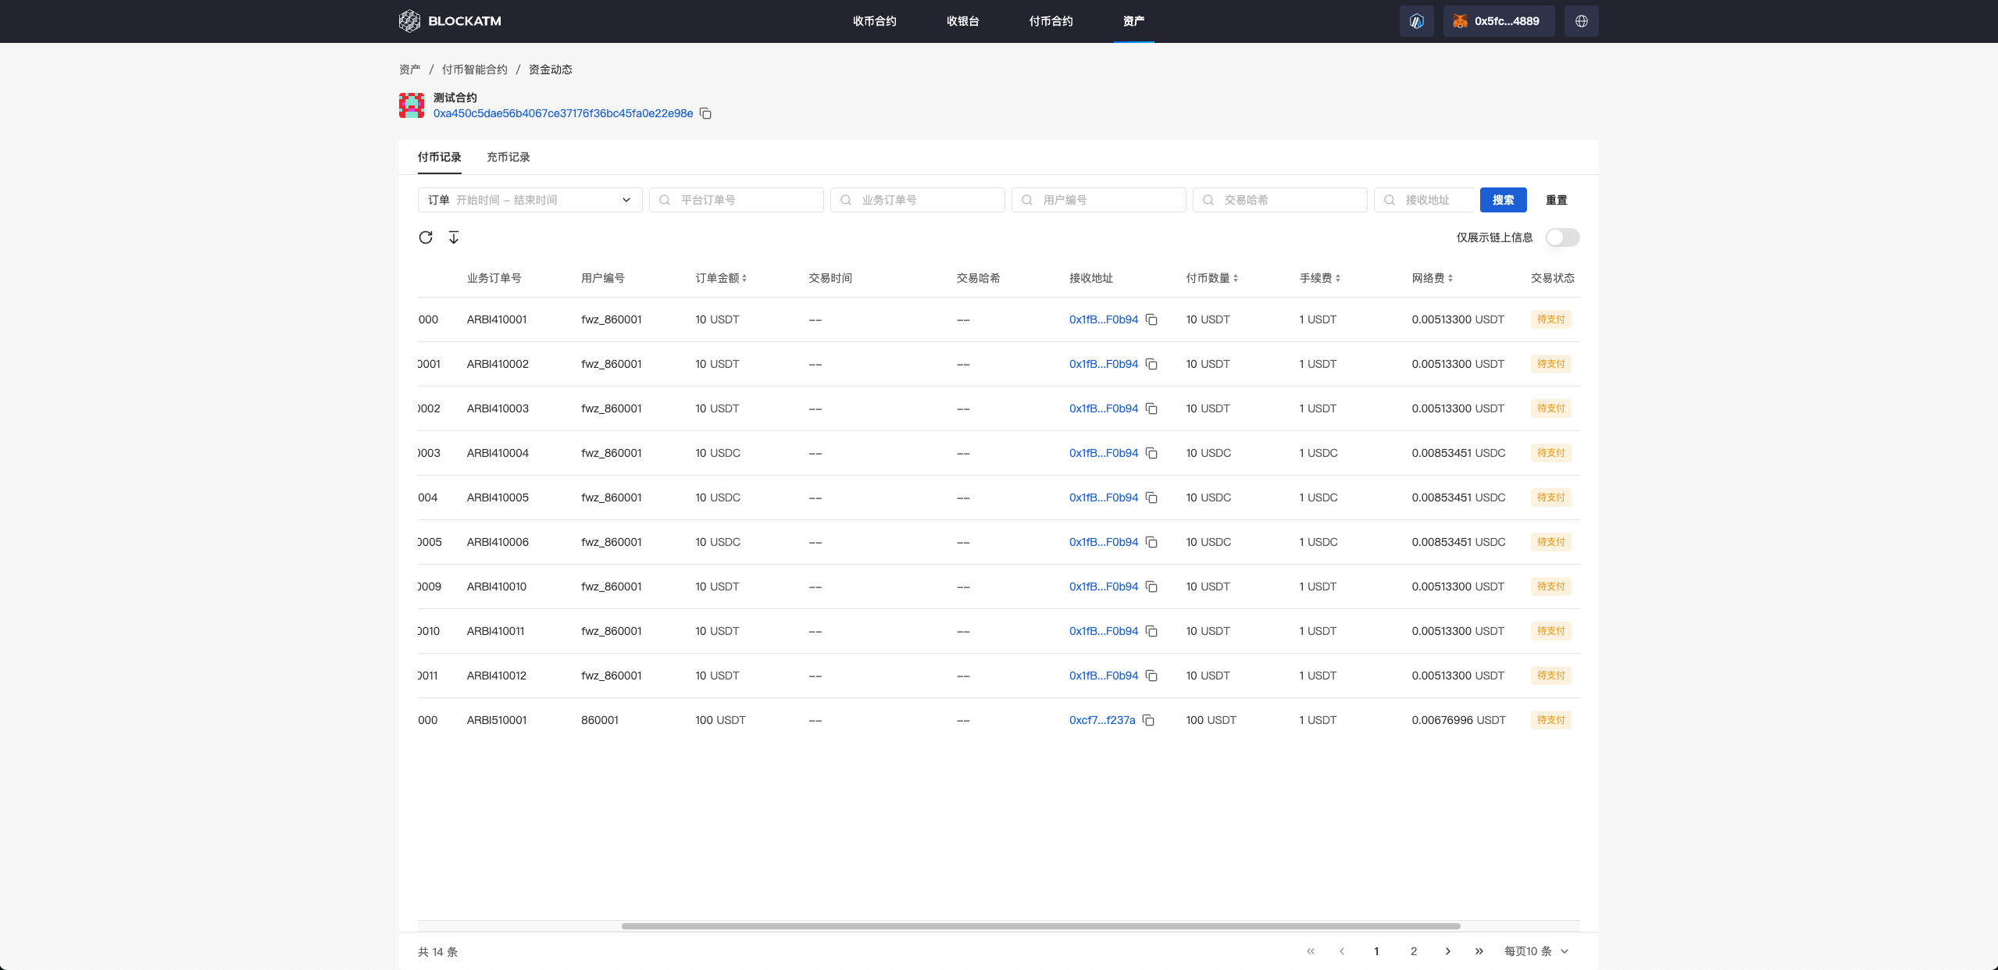Toggle 仅展示链上信息 switch

[x=1562, y=237]
